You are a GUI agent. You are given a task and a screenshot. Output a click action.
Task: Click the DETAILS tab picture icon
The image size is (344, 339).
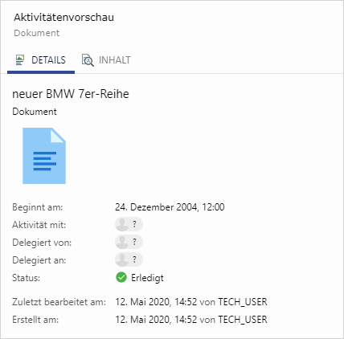tap(20, 60)
